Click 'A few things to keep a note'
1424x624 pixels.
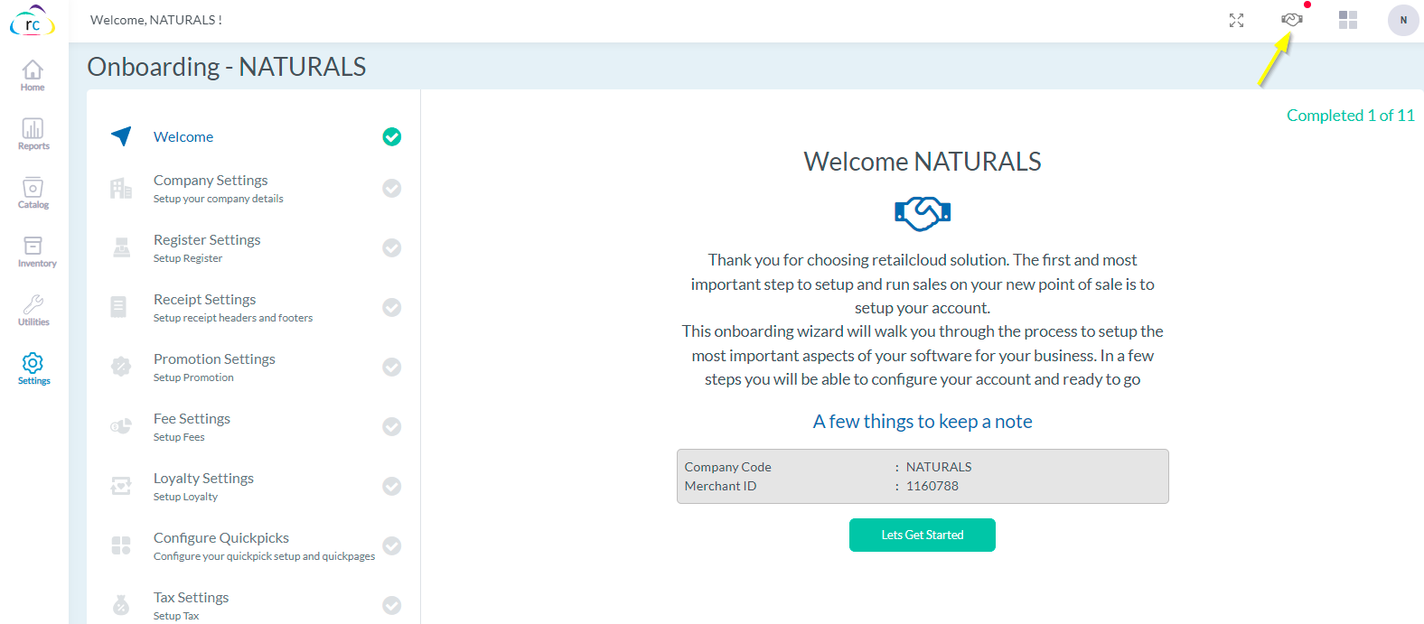coord(922,422)
